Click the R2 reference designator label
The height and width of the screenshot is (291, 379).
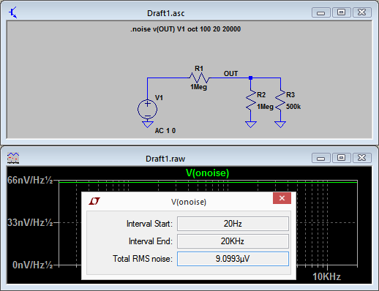(261, 95)
